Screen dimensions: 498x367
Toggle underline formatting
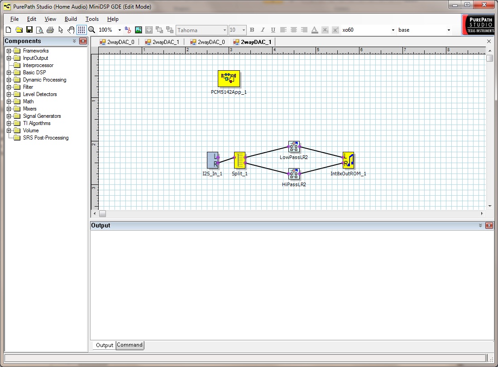pos(273,30)
